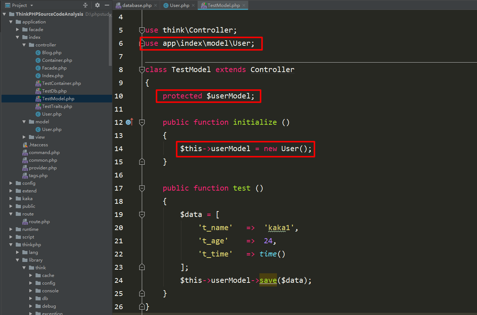The image size is (477, 315).
Task: Select TestDb.php in the tree
Action: pos(54,91)
